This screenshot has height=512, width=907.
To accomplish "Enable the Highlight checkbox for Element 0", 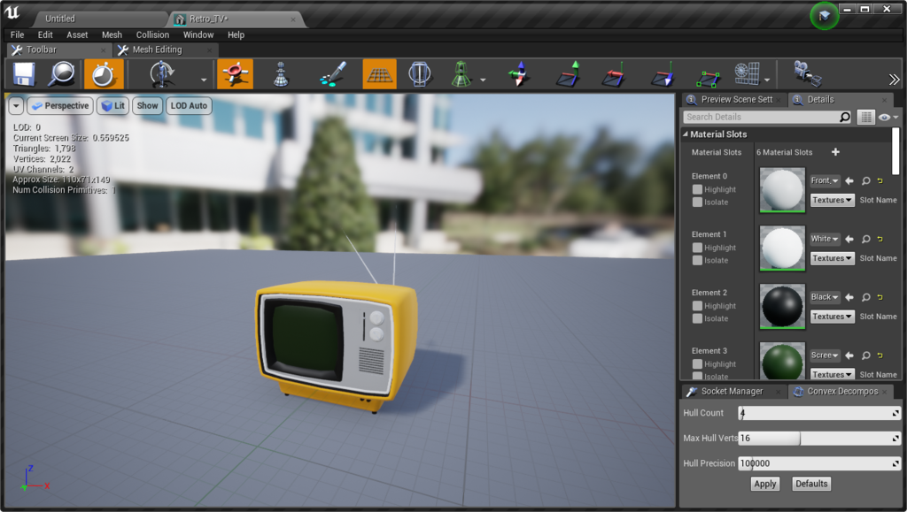I will point(698,189).
